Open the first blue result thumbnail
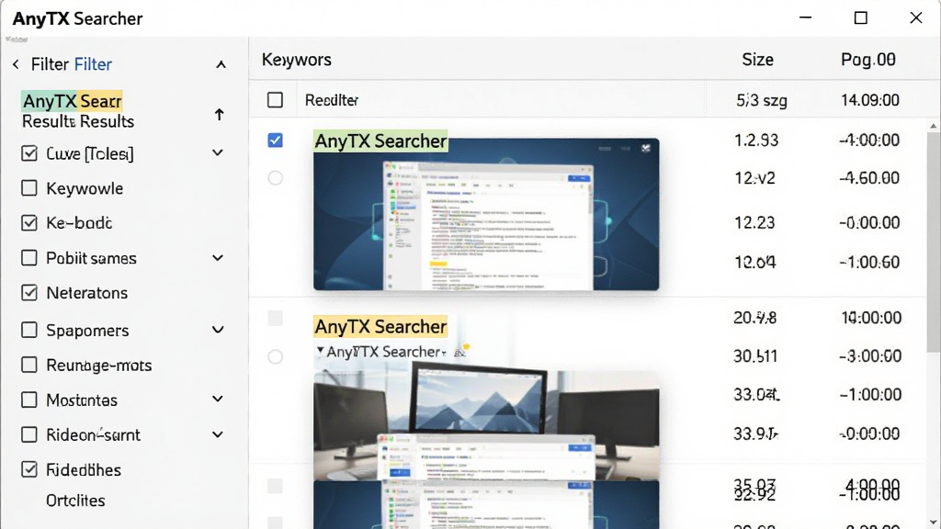The height and width of the screenshot is (529, 941). coord(486,215)
